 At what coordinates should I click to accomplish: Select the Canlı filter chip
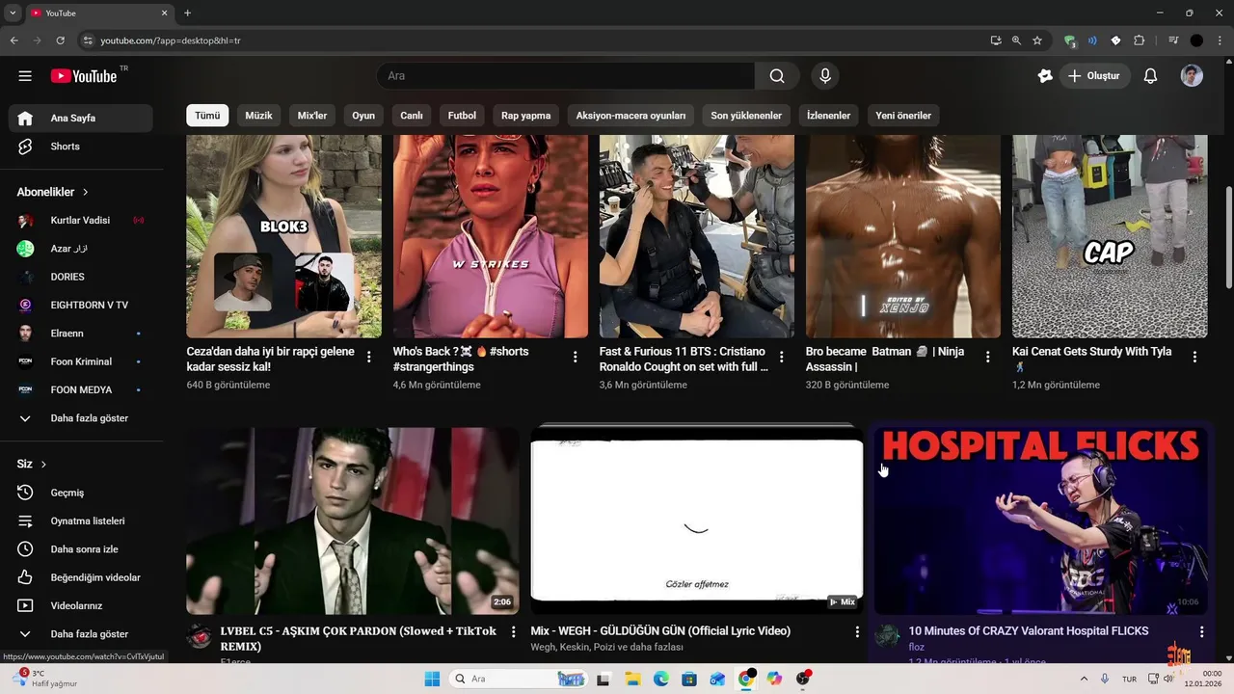pyautogui.click(x=412, y=116)
